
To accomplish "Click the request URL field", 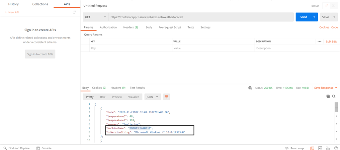I will click(x=201, y=17).
